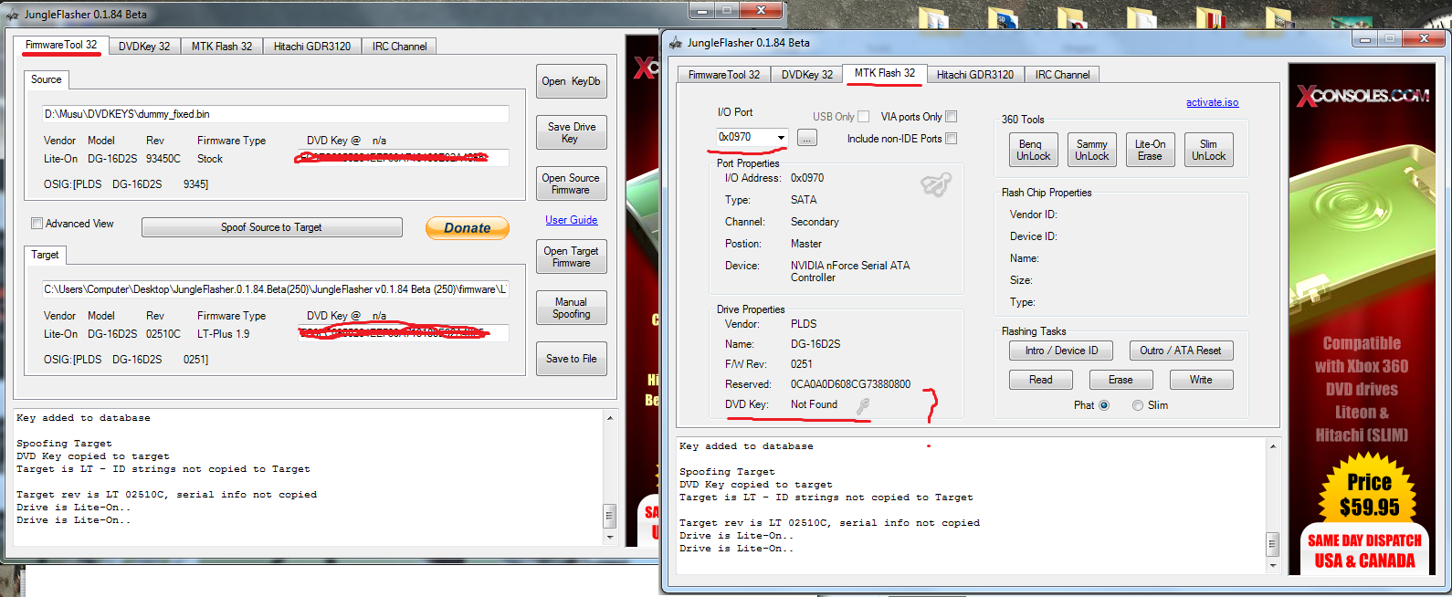Viewport: 1452px width, 597px height.
Task: Open the DVDKey 32 tab in front window
Action: [x=807, y=75]
